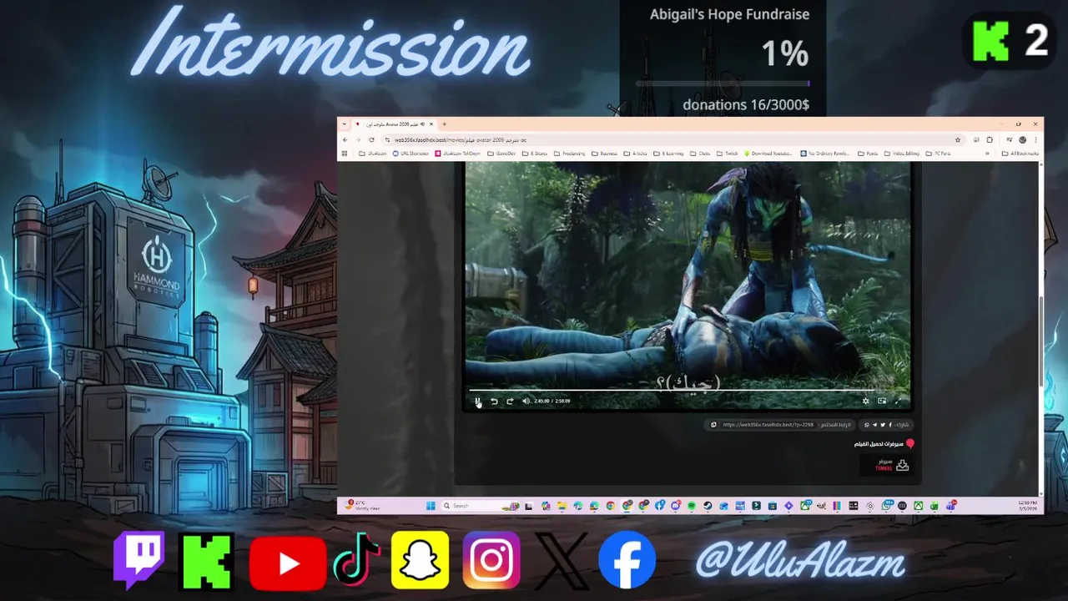
Task: Click the TikTok logo in the overlay
Action: 356,559
